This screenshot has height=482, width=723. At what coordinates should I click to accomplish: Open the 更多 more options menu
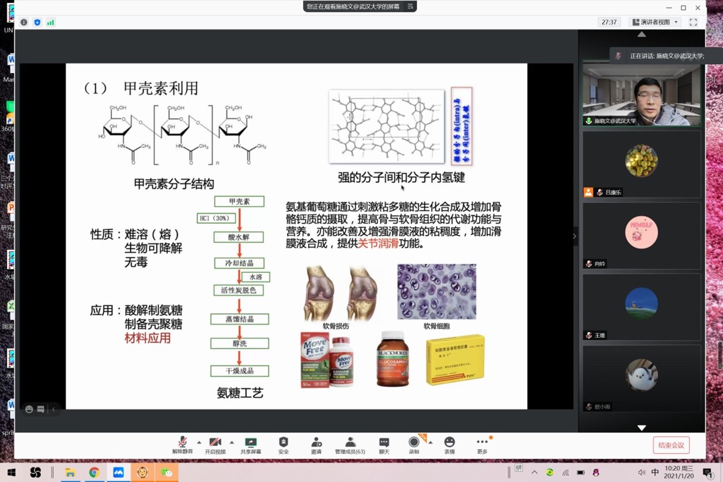click(x=482, y=445)
